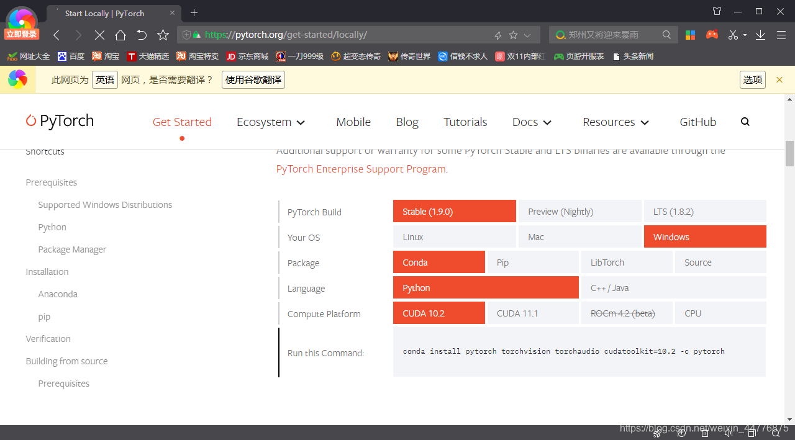The height and width of the screenshot is (440, 795).
Task: Select C++ / Java language option
Action: tap(674, 287)
